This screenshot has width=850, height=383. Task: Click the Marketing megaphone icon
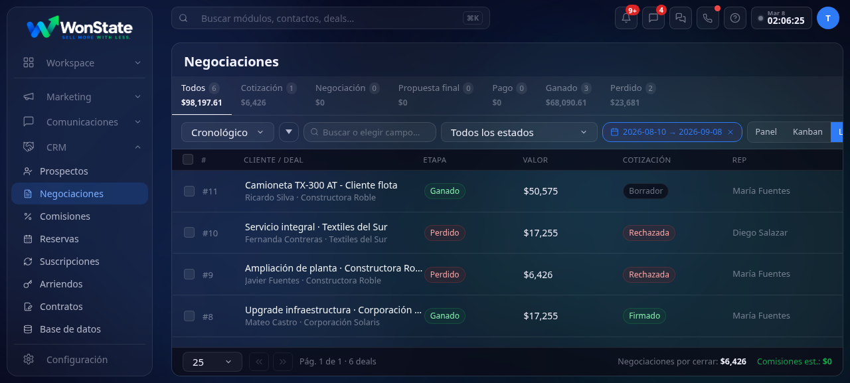29,96
